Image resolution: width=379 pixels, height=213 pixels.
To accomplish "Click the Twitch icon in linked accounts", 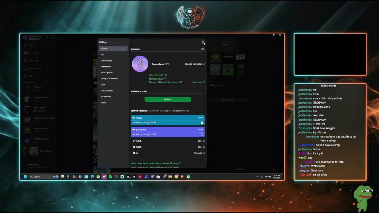I will tap(134, 141).
